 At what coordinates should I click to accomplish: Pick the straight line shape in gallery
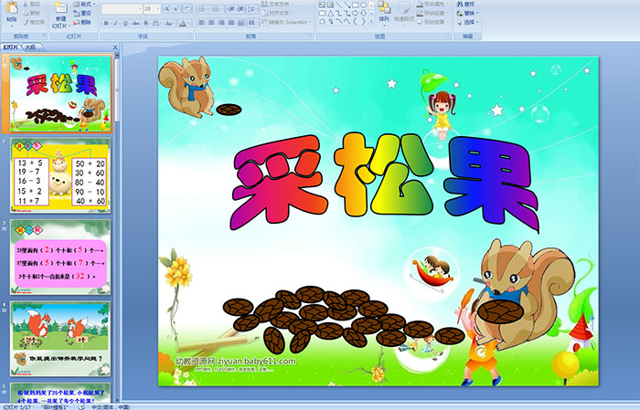pos(339,5)
